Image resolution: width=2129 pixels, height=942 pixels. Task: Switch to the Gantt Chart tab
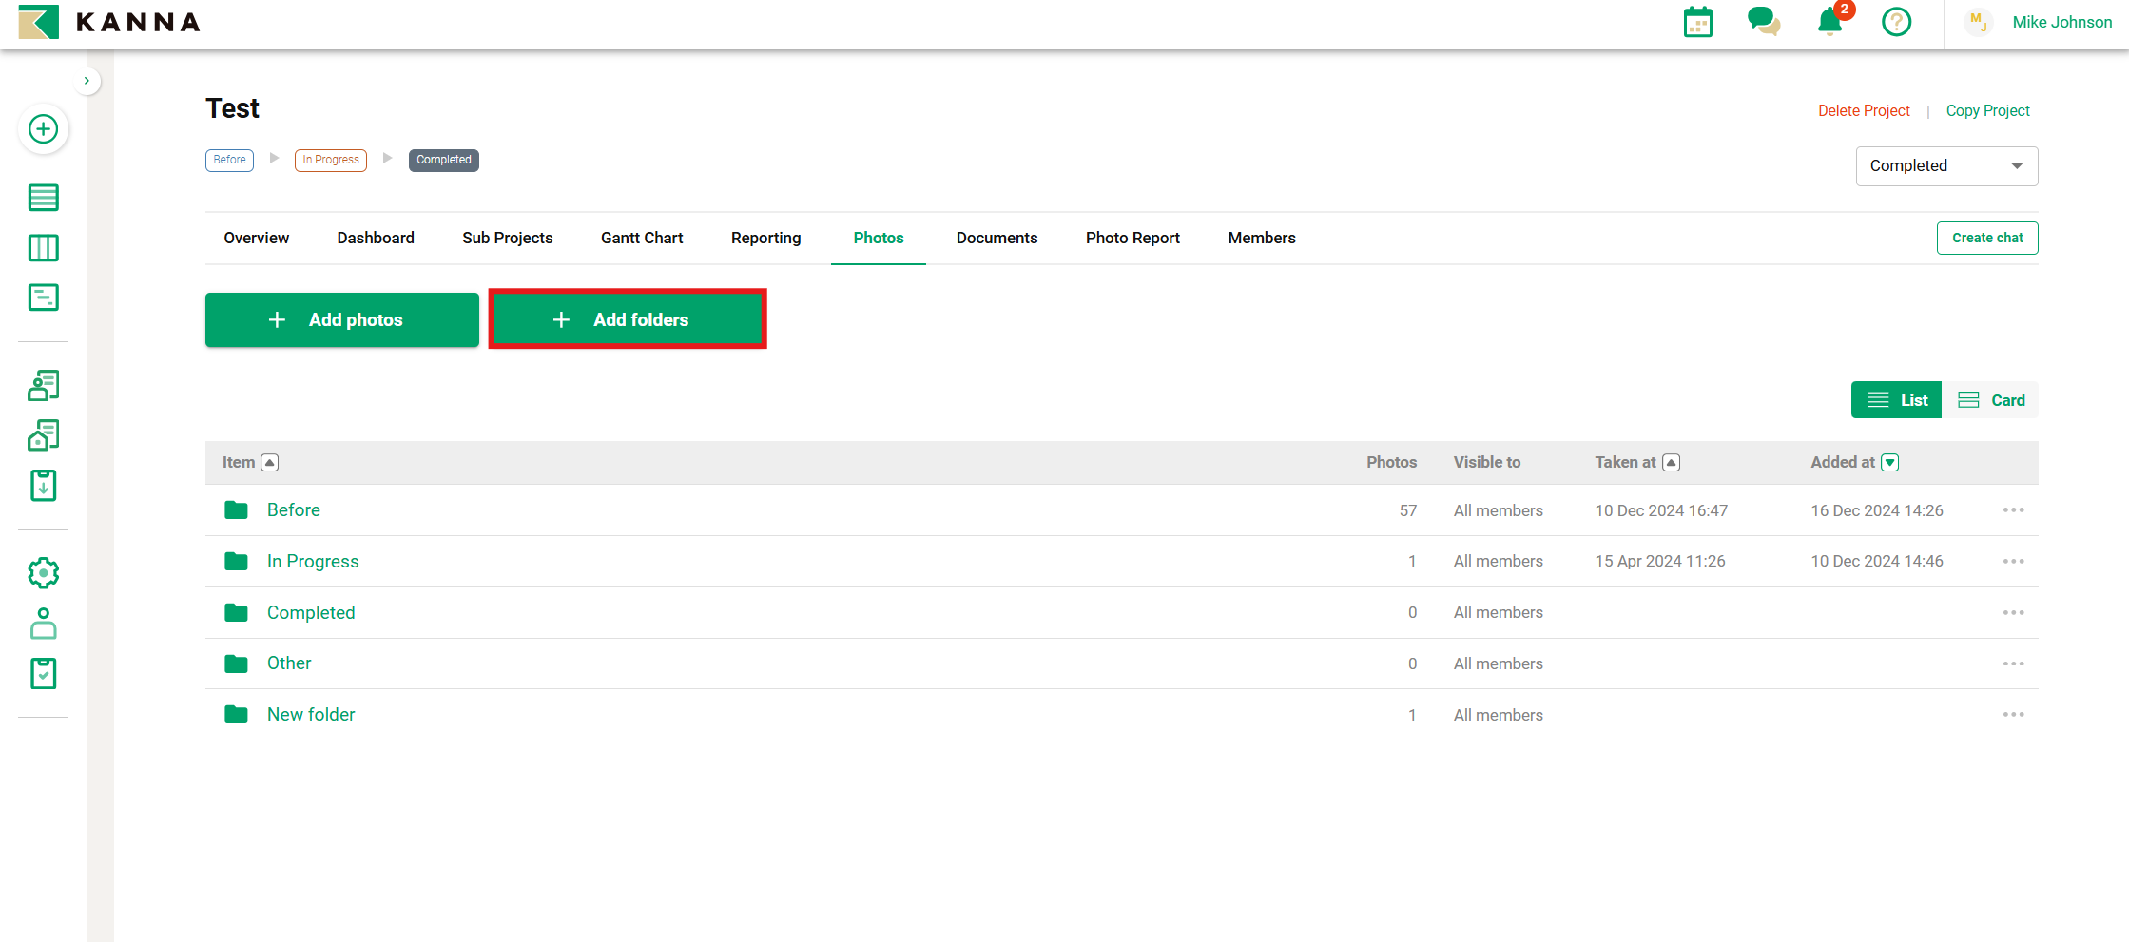pos(641,238)
